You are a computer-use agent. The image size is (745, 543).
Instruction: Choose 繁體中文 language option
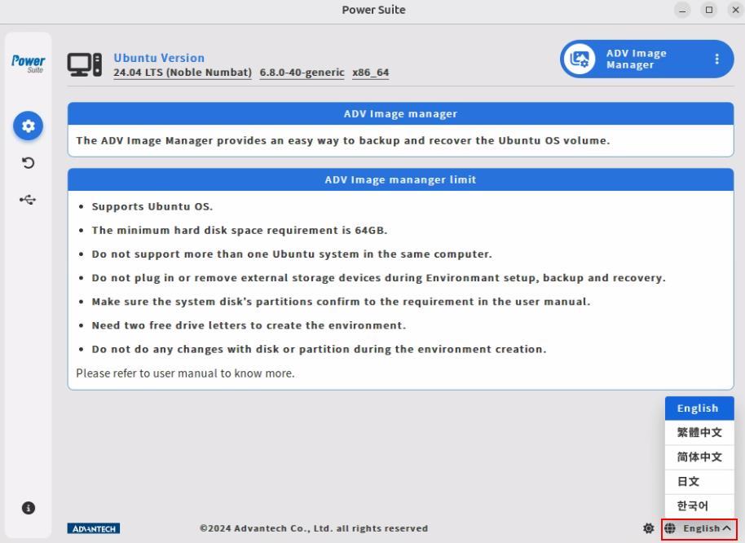(699, 432)
